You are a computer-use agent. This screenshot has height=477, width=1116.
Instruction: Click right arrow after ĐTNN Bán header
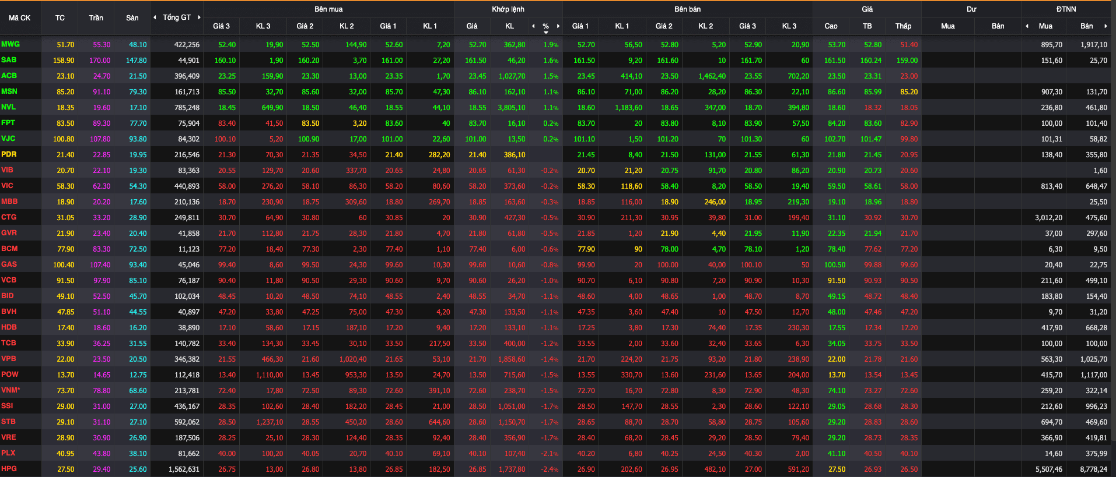(x=1105, y=26)
